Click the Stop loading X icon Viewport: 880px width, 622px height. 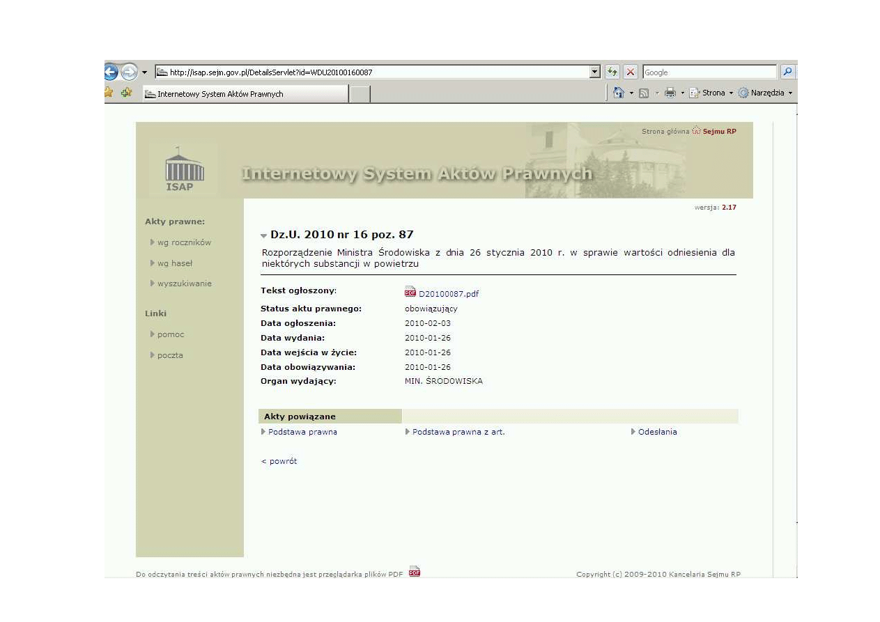point(631,72)
